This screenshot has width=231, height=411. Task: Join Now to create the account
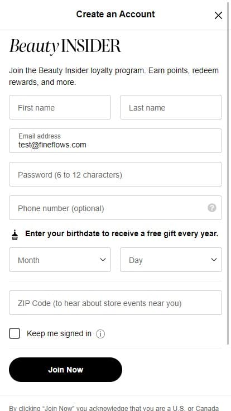click(65, 370)
